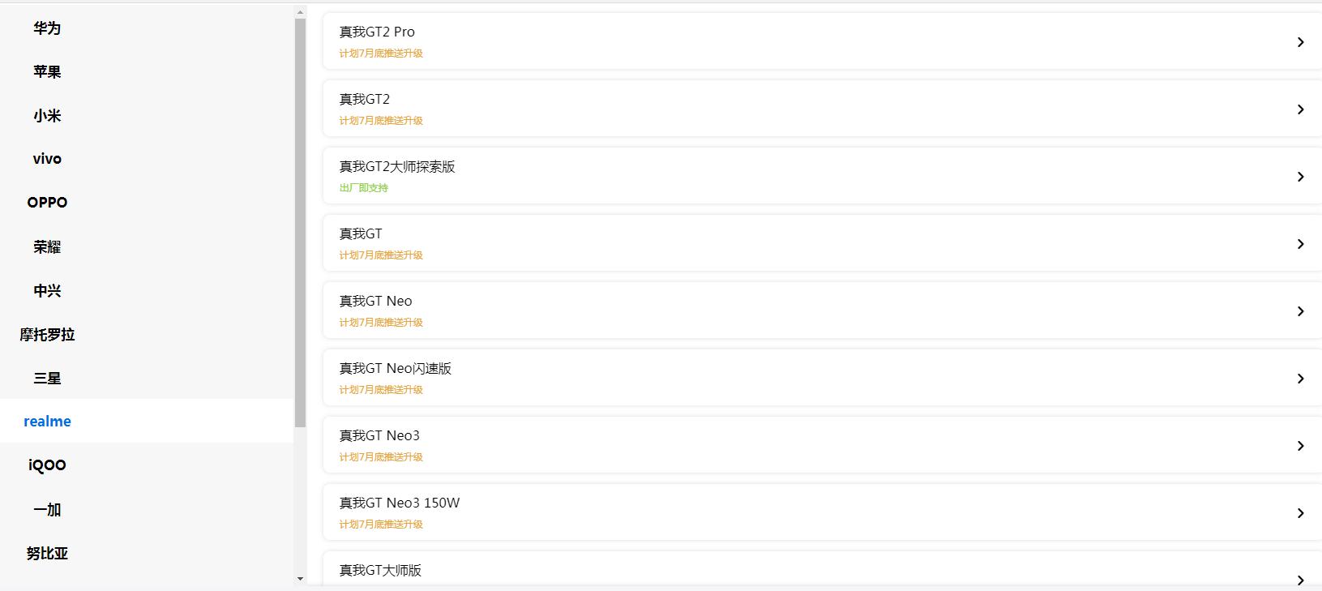Click chevron next to 真我GT2大师探索版
Screen dimensions: 1322x591
coord(1300,177)
